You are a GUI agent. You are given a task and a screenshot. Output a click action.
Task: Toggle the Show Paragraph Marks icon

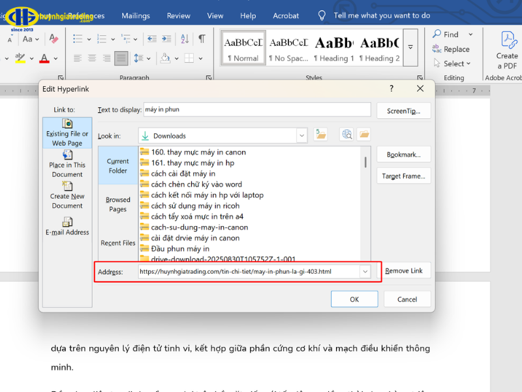pyautogui.click(x=202, y=39)
